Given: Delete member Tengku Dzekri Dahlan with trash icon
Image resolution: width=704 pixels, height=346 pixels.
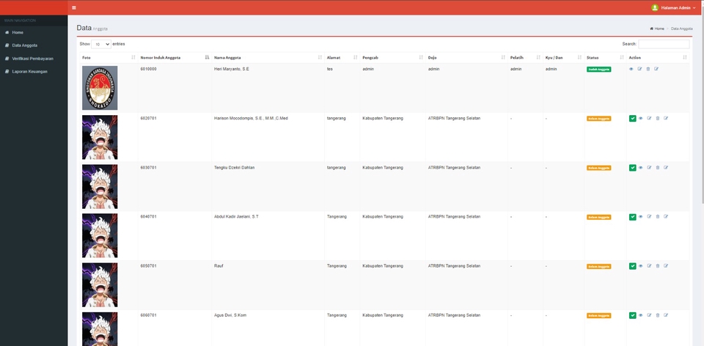Looking at the screenshot, I should pos(657,168).
